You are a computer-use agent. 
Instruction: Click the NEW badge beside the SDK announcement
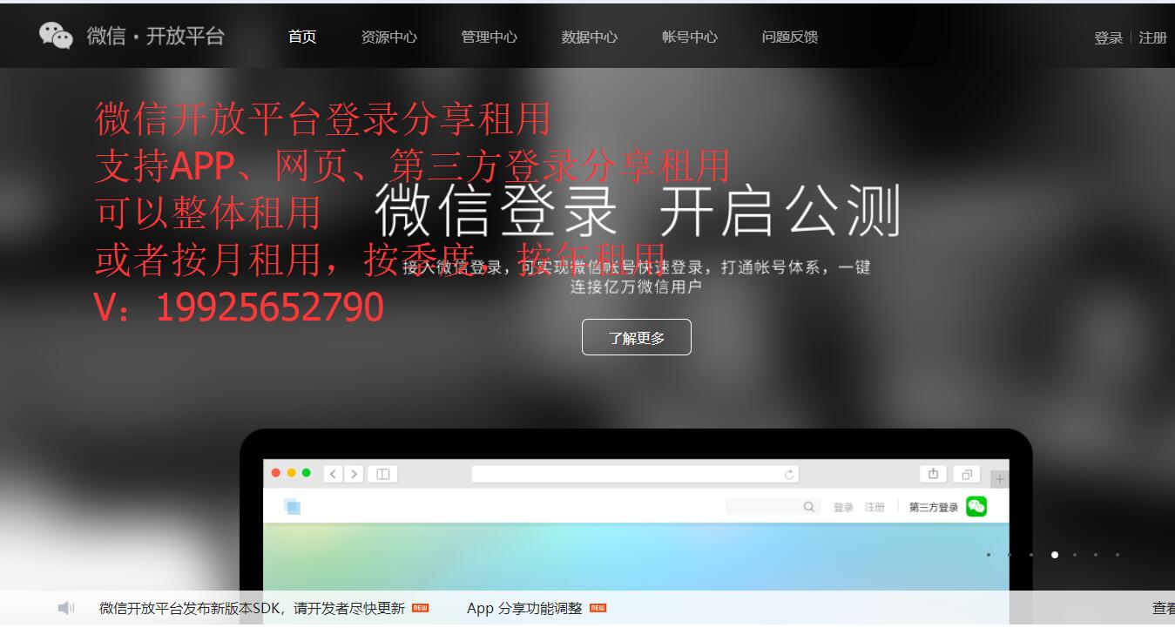(x=421, y=608)
